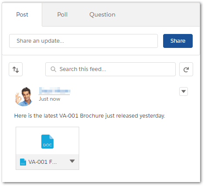The height and width of the screenshot is (186, 204).
Task: Refresh the feed with the reload icon
Action: (186, 69)
